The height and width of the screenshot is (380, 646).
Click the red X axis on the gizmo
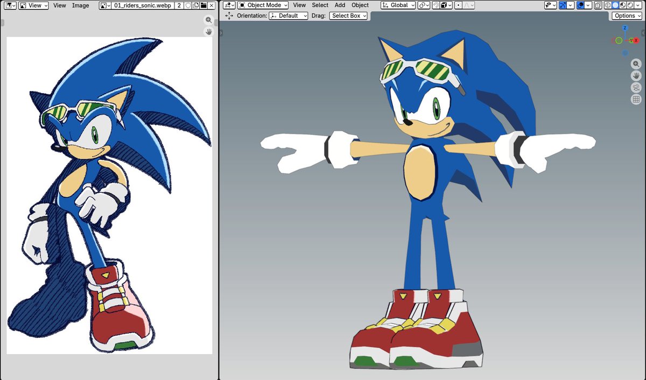636,40
